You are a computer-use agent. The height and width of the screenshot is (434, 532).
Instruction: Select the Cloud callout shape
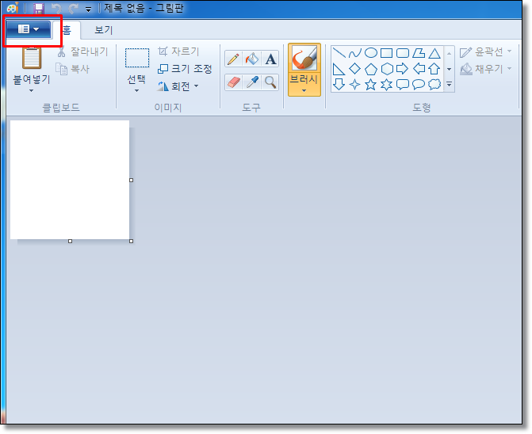coord(434,85)
